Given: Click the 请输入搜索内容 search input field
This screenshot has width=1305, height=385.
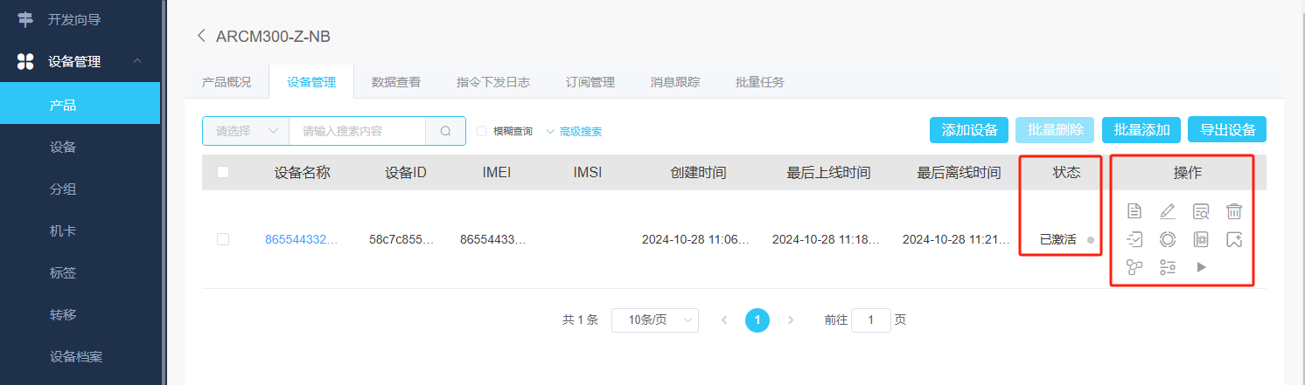Looking at the screenshot, I should [357, 131].
